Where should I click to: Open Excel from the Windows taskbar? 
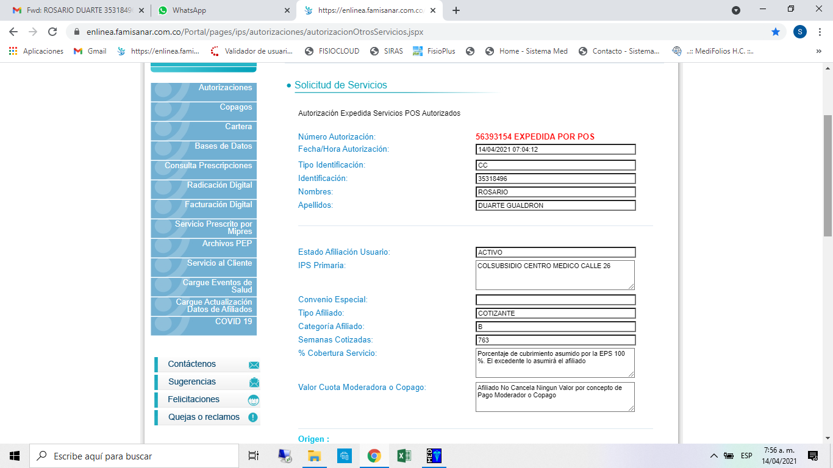click(x=404, y=456)
